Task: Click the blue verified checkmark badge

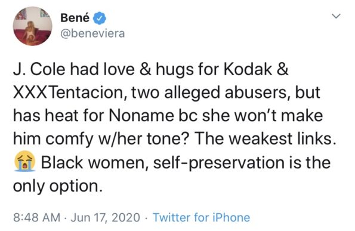Action: coord(100,18)
